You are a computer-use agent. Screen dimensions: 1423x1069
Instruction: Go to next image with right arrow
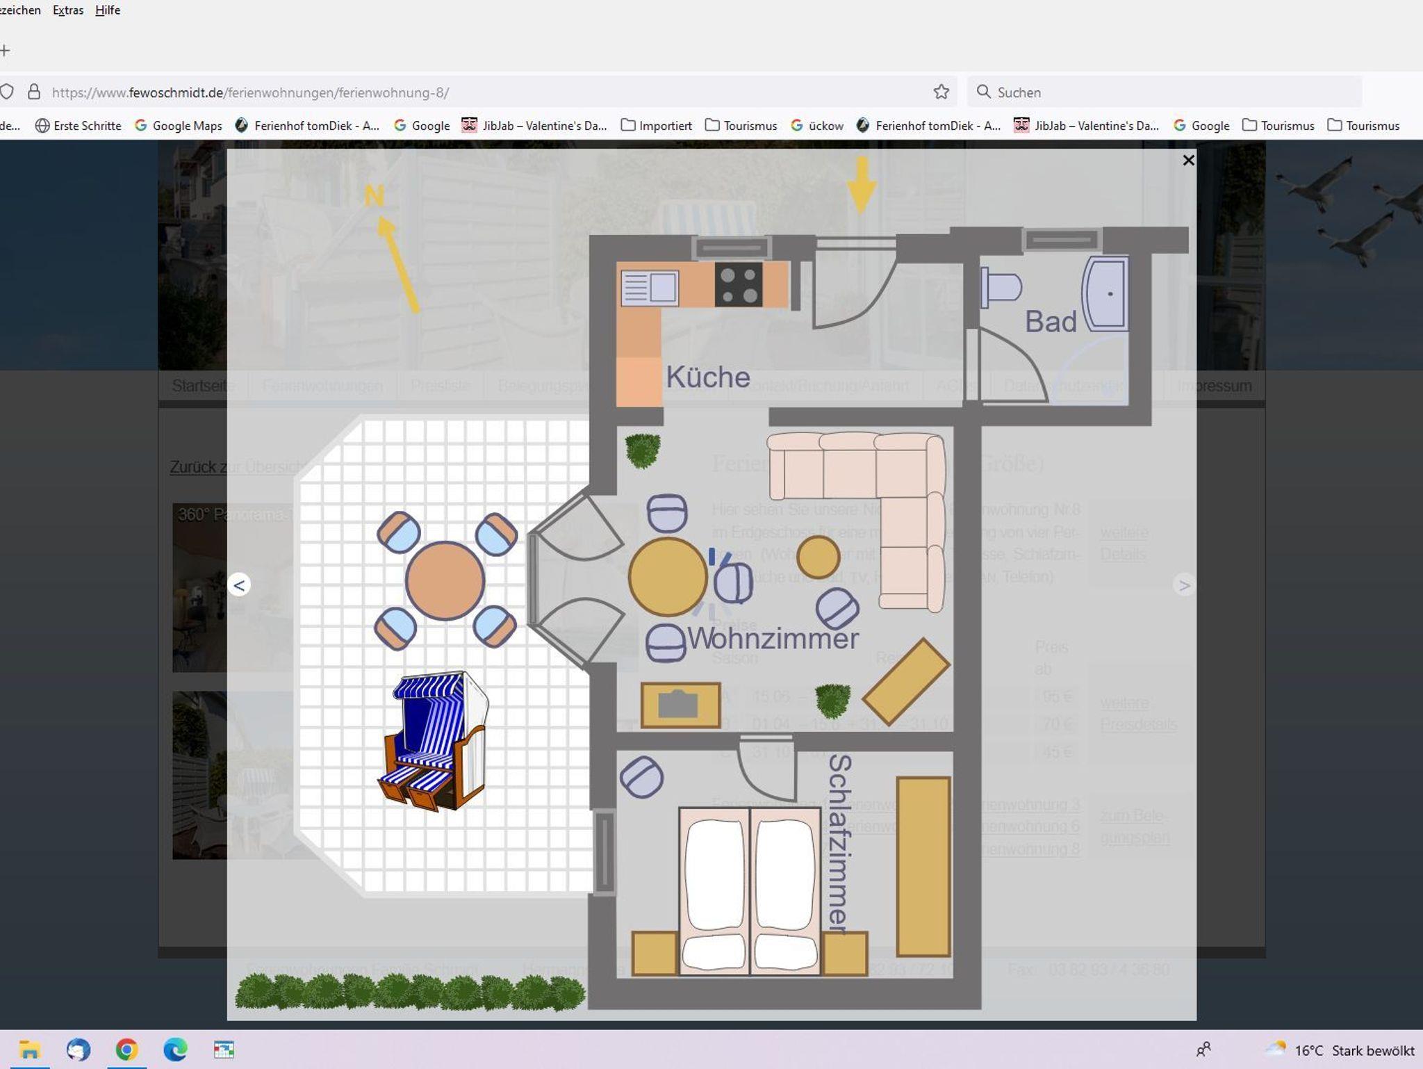1184,585
